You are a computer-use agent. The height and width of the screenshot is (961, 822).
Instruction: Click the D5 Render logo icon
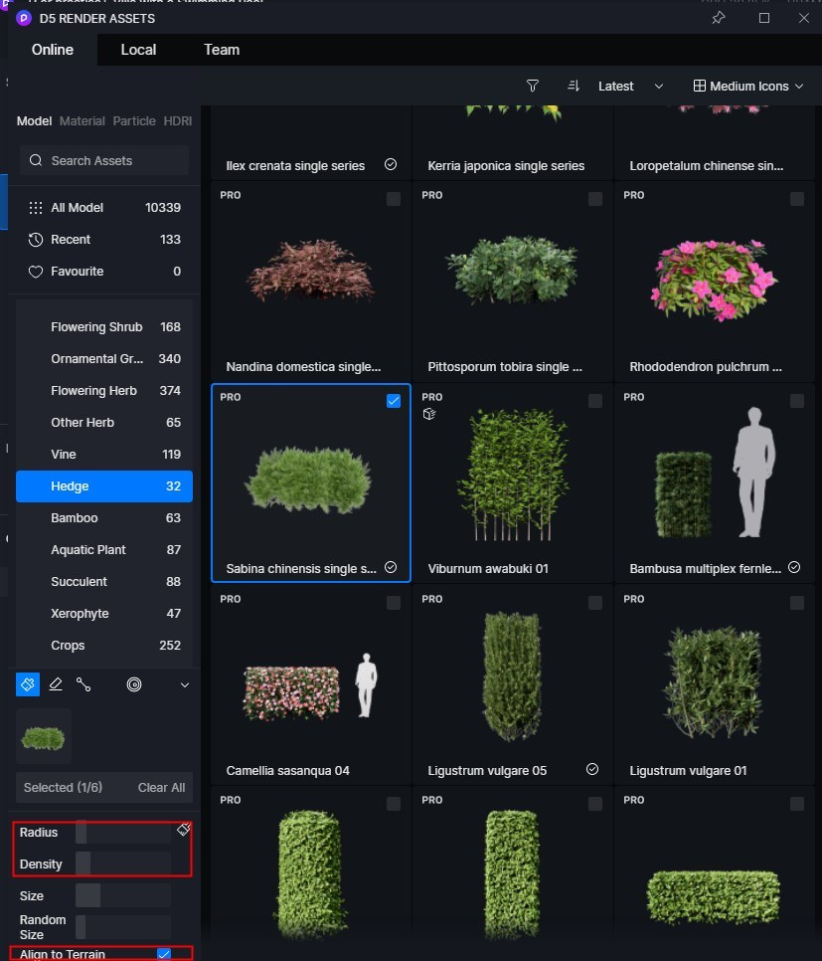(x=23, y=18)
